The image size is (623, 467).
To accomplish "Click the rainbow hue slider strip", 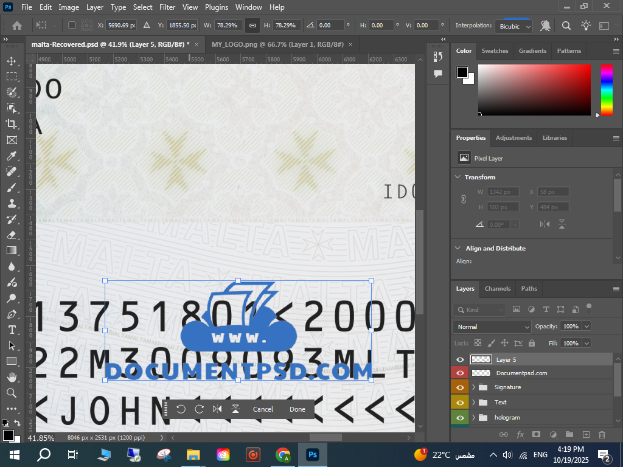I will 607,89.
